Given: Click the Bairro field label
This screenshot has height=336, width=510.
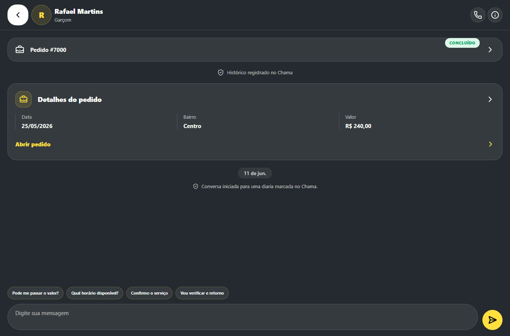Looking at the screenshot, I should click(190, 117).
